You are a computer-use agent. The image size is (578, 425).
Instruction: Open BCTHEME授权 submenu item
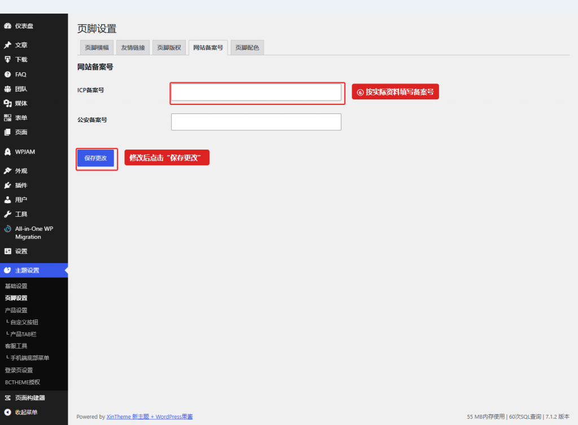coord(23,382)
